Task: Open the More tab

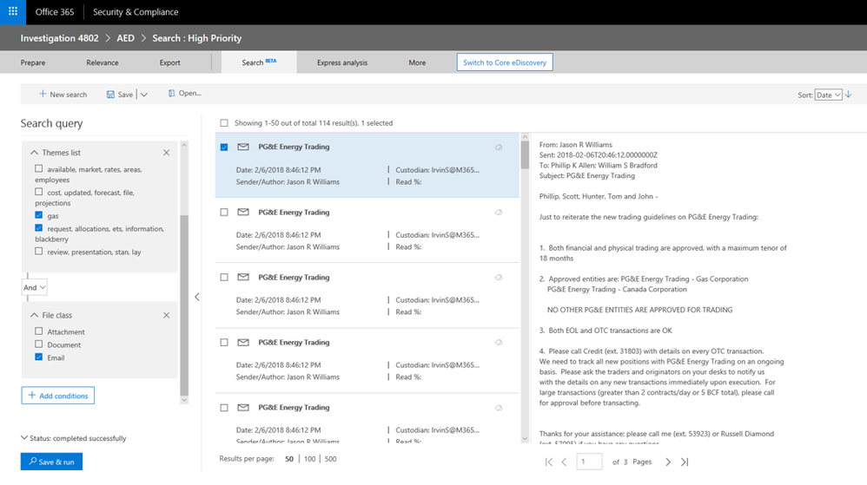Action: (417, 62)
